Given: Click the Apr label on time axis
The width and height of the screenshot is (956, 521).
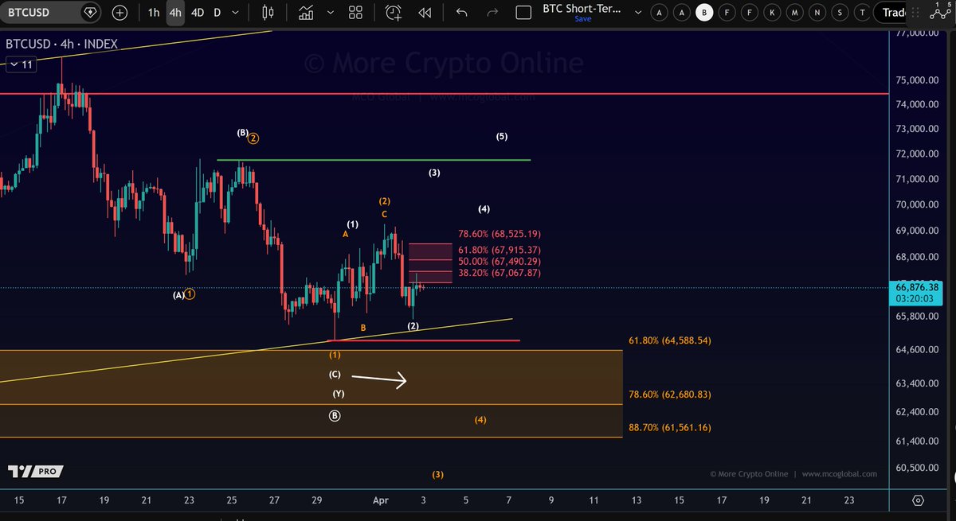Looking at the screenshot, I should (380, 500).
